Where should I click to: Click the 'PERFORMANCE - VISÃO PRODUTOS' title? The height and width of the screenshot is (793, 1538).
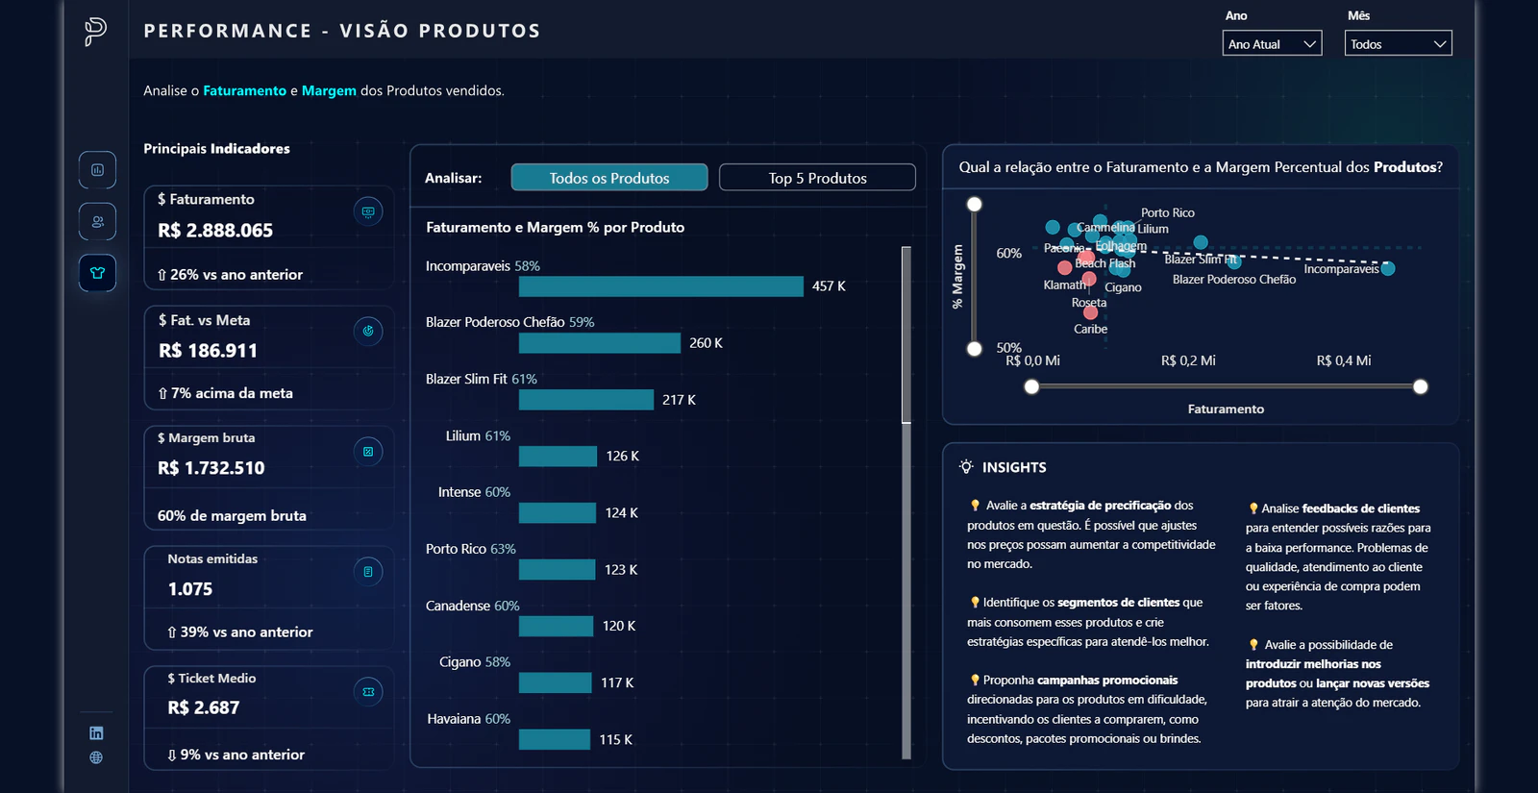pos(342,31)
